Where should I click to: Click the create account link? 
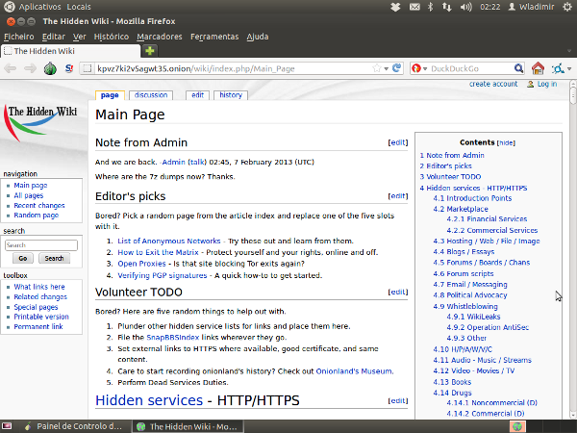[x=493, y=84]
